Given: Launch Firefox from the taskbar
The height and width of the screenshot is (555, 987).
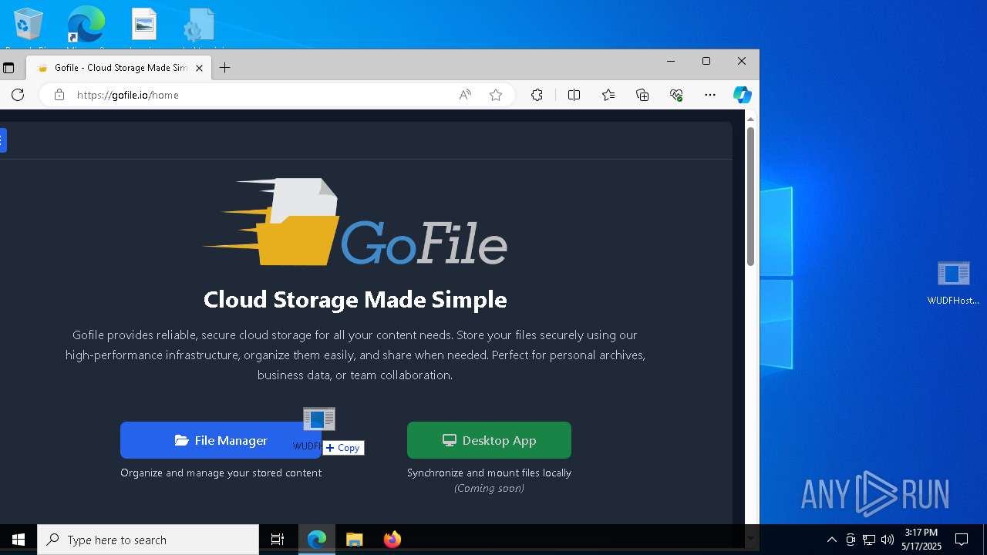Looking at the screenshot, I should point(392,540).
